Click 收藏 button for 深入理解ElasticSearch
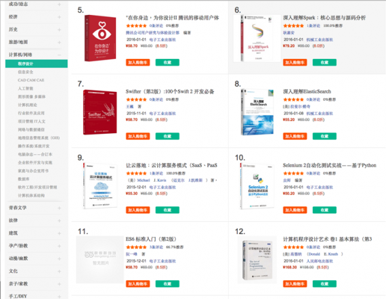The image size is (386, 299). click(x=324, y=136)
